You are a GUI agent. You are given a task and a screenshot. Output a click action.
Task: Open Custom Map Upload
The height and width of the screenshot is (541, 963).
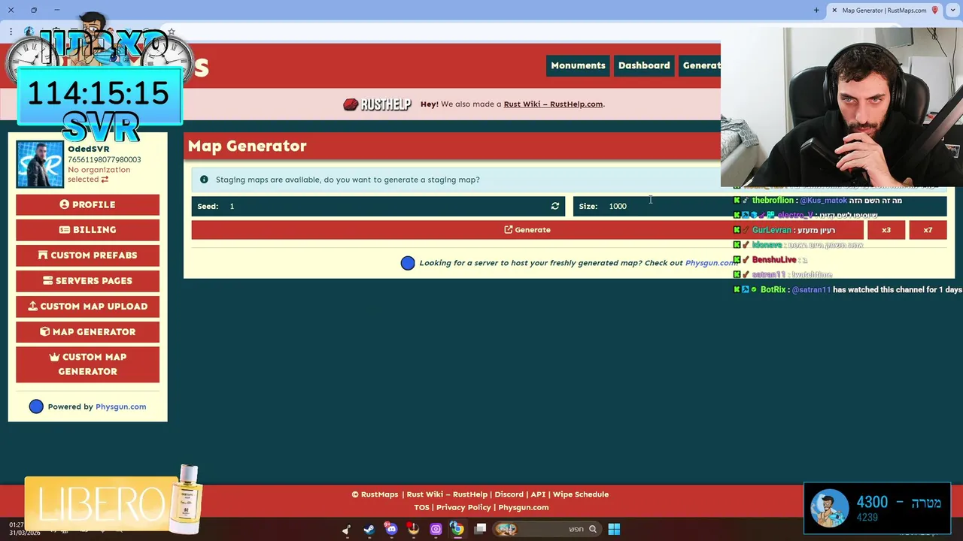pos(87,307)
